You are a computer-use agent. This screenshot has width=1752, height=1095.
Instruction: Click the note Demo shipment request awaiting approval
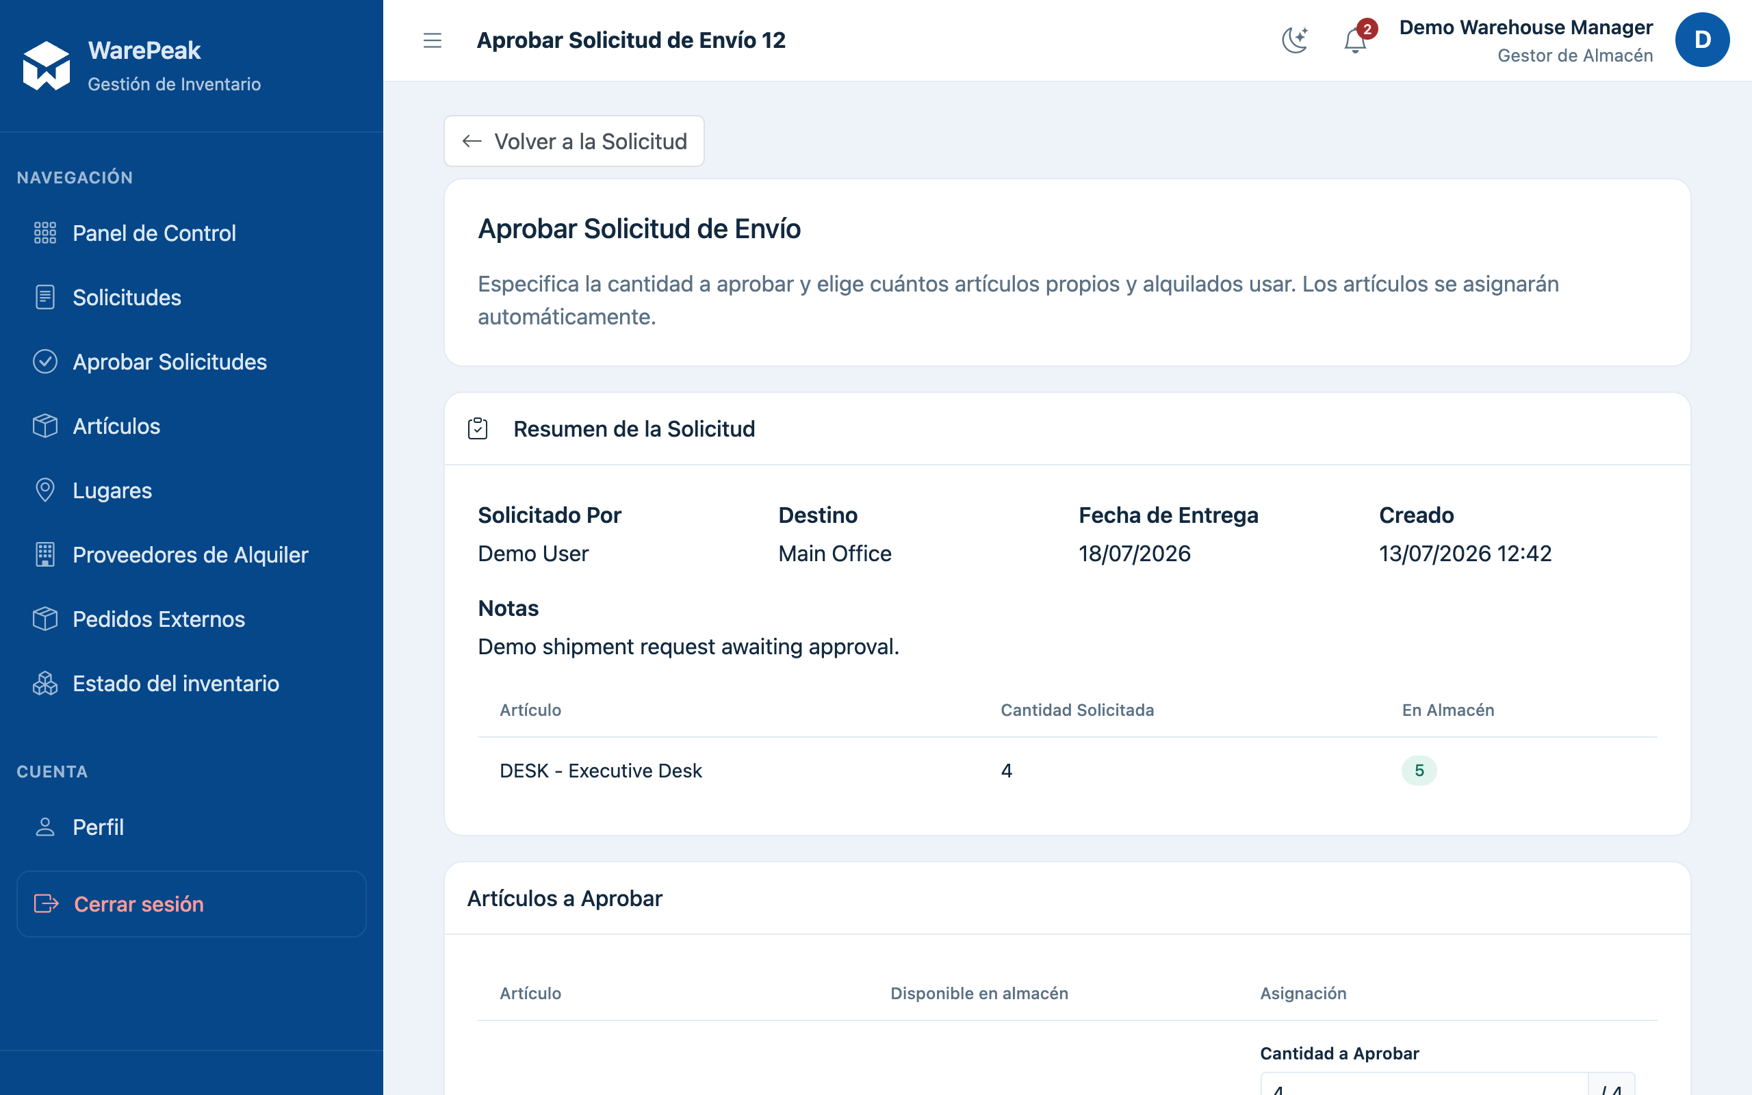coord(688,647)
